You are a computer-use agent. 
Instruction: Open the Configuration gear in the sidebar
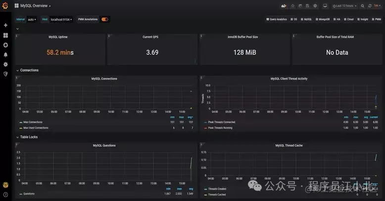(5, 64)
